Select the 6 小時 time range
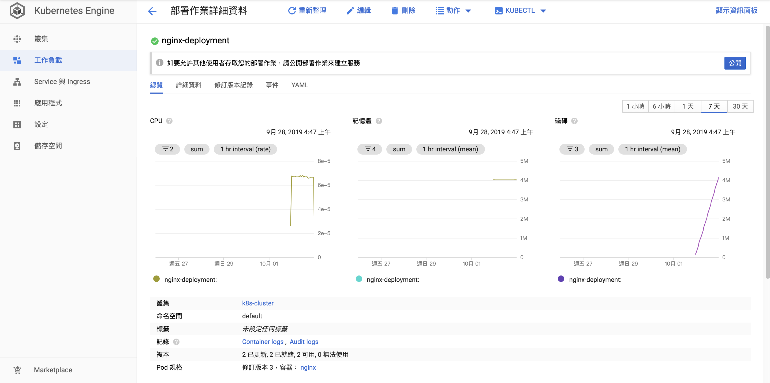 click(661, 106)
